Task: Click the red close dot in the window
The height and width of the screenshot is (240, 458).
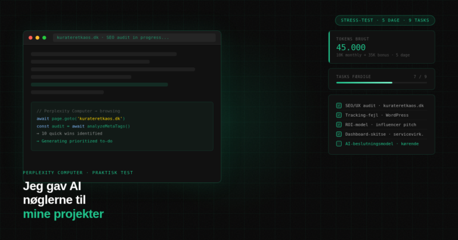Action: tap(30, 38)
